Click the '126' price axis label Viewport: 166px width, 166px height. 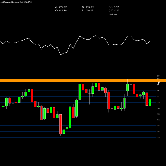click(x=158, y=132)
